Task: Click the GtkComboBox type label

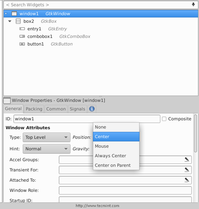Action: (x=75, y=36)
